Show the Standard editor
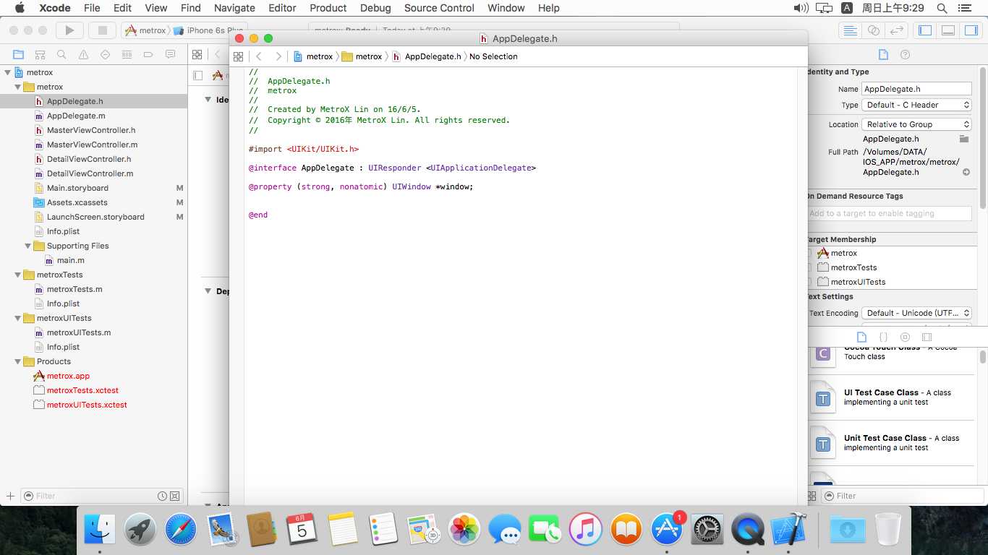 [851, 30]
